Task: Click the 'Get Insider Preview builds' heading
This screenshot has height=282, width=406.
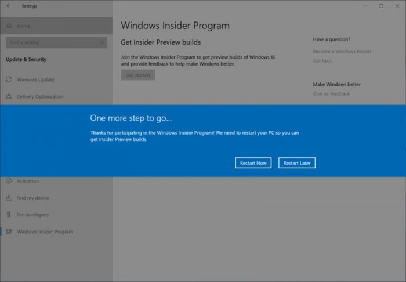Action: point(161,42)
